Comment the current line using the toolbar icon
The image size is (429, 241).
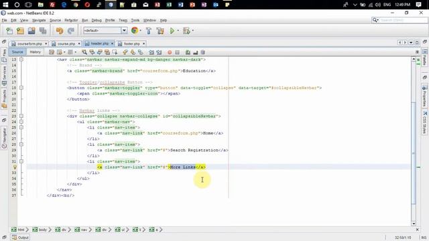click(x=188, y=52)
